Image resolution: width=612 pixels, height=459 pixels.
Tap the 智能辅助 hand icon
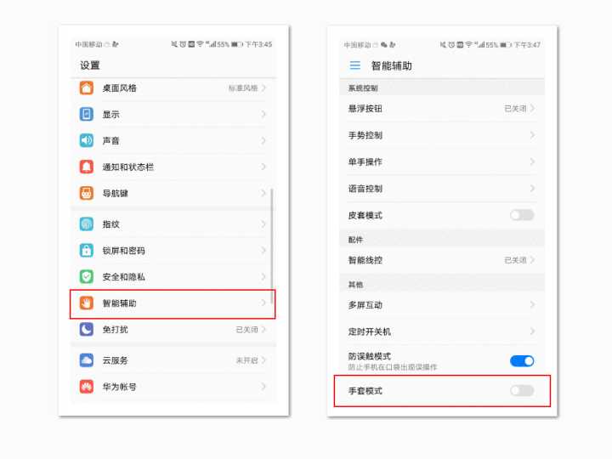coord(86,303)
